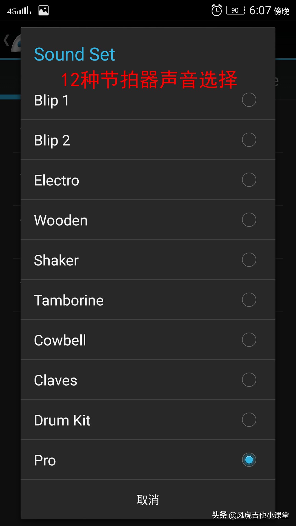Select the Shaker radio button
This screenshot has width=296, height=526.
click(x=249, y=260)
